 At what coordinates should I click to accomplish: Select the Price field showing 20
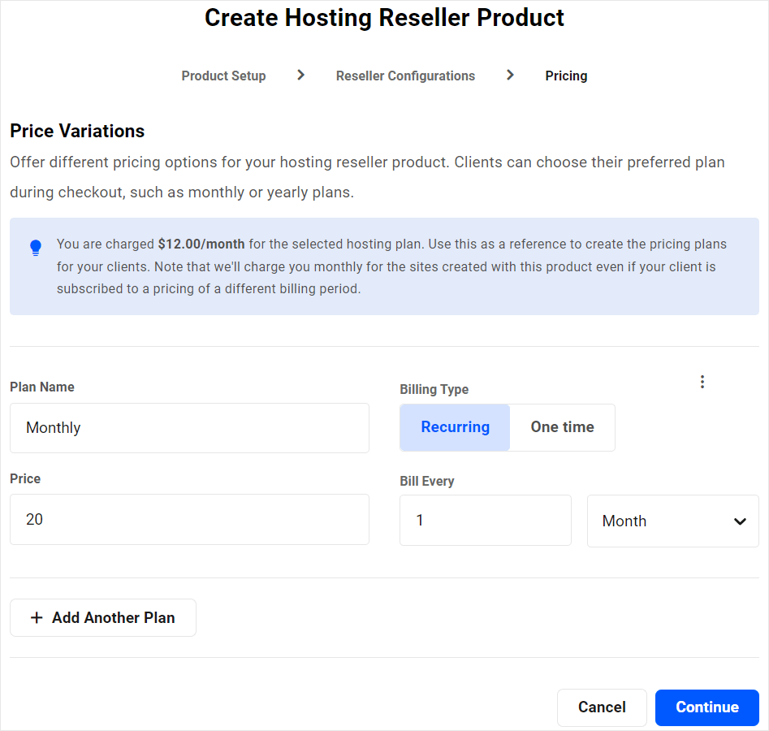pos(189,520)
